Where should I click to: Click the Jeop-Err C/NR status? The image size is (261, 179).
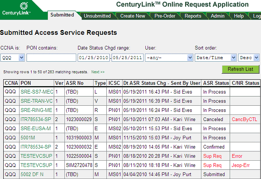click(x=241, y=165)
